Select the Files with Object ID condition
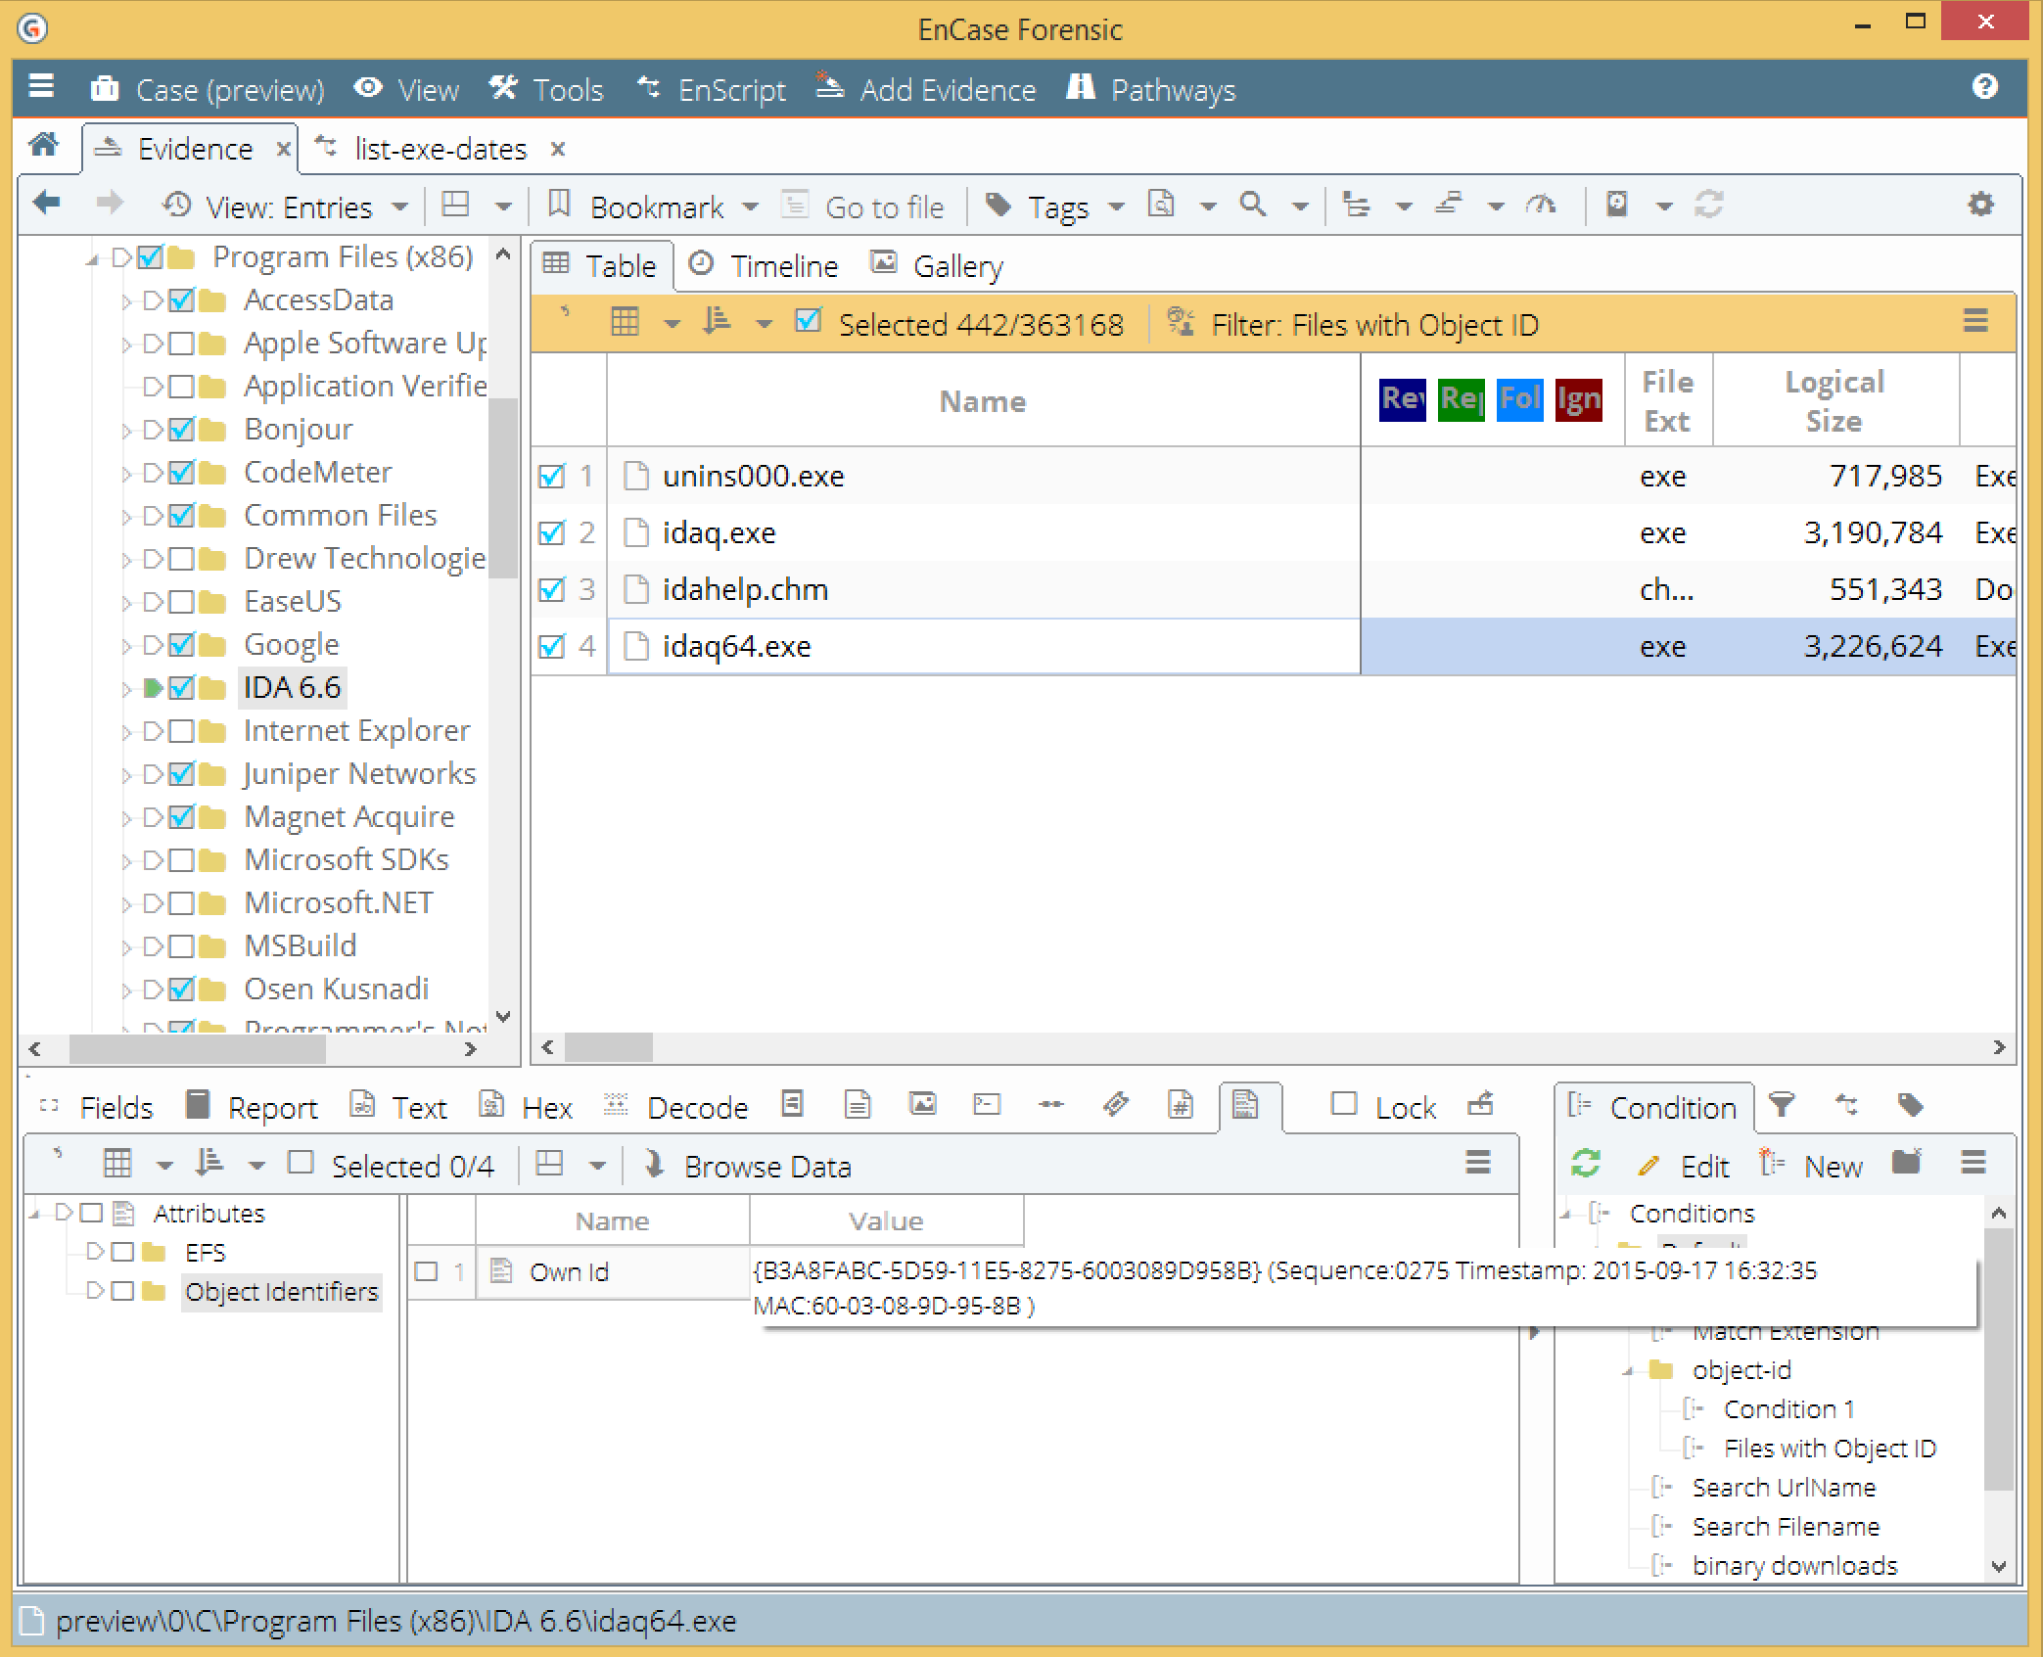2043x1657 pixels. click(1830, 1448)
